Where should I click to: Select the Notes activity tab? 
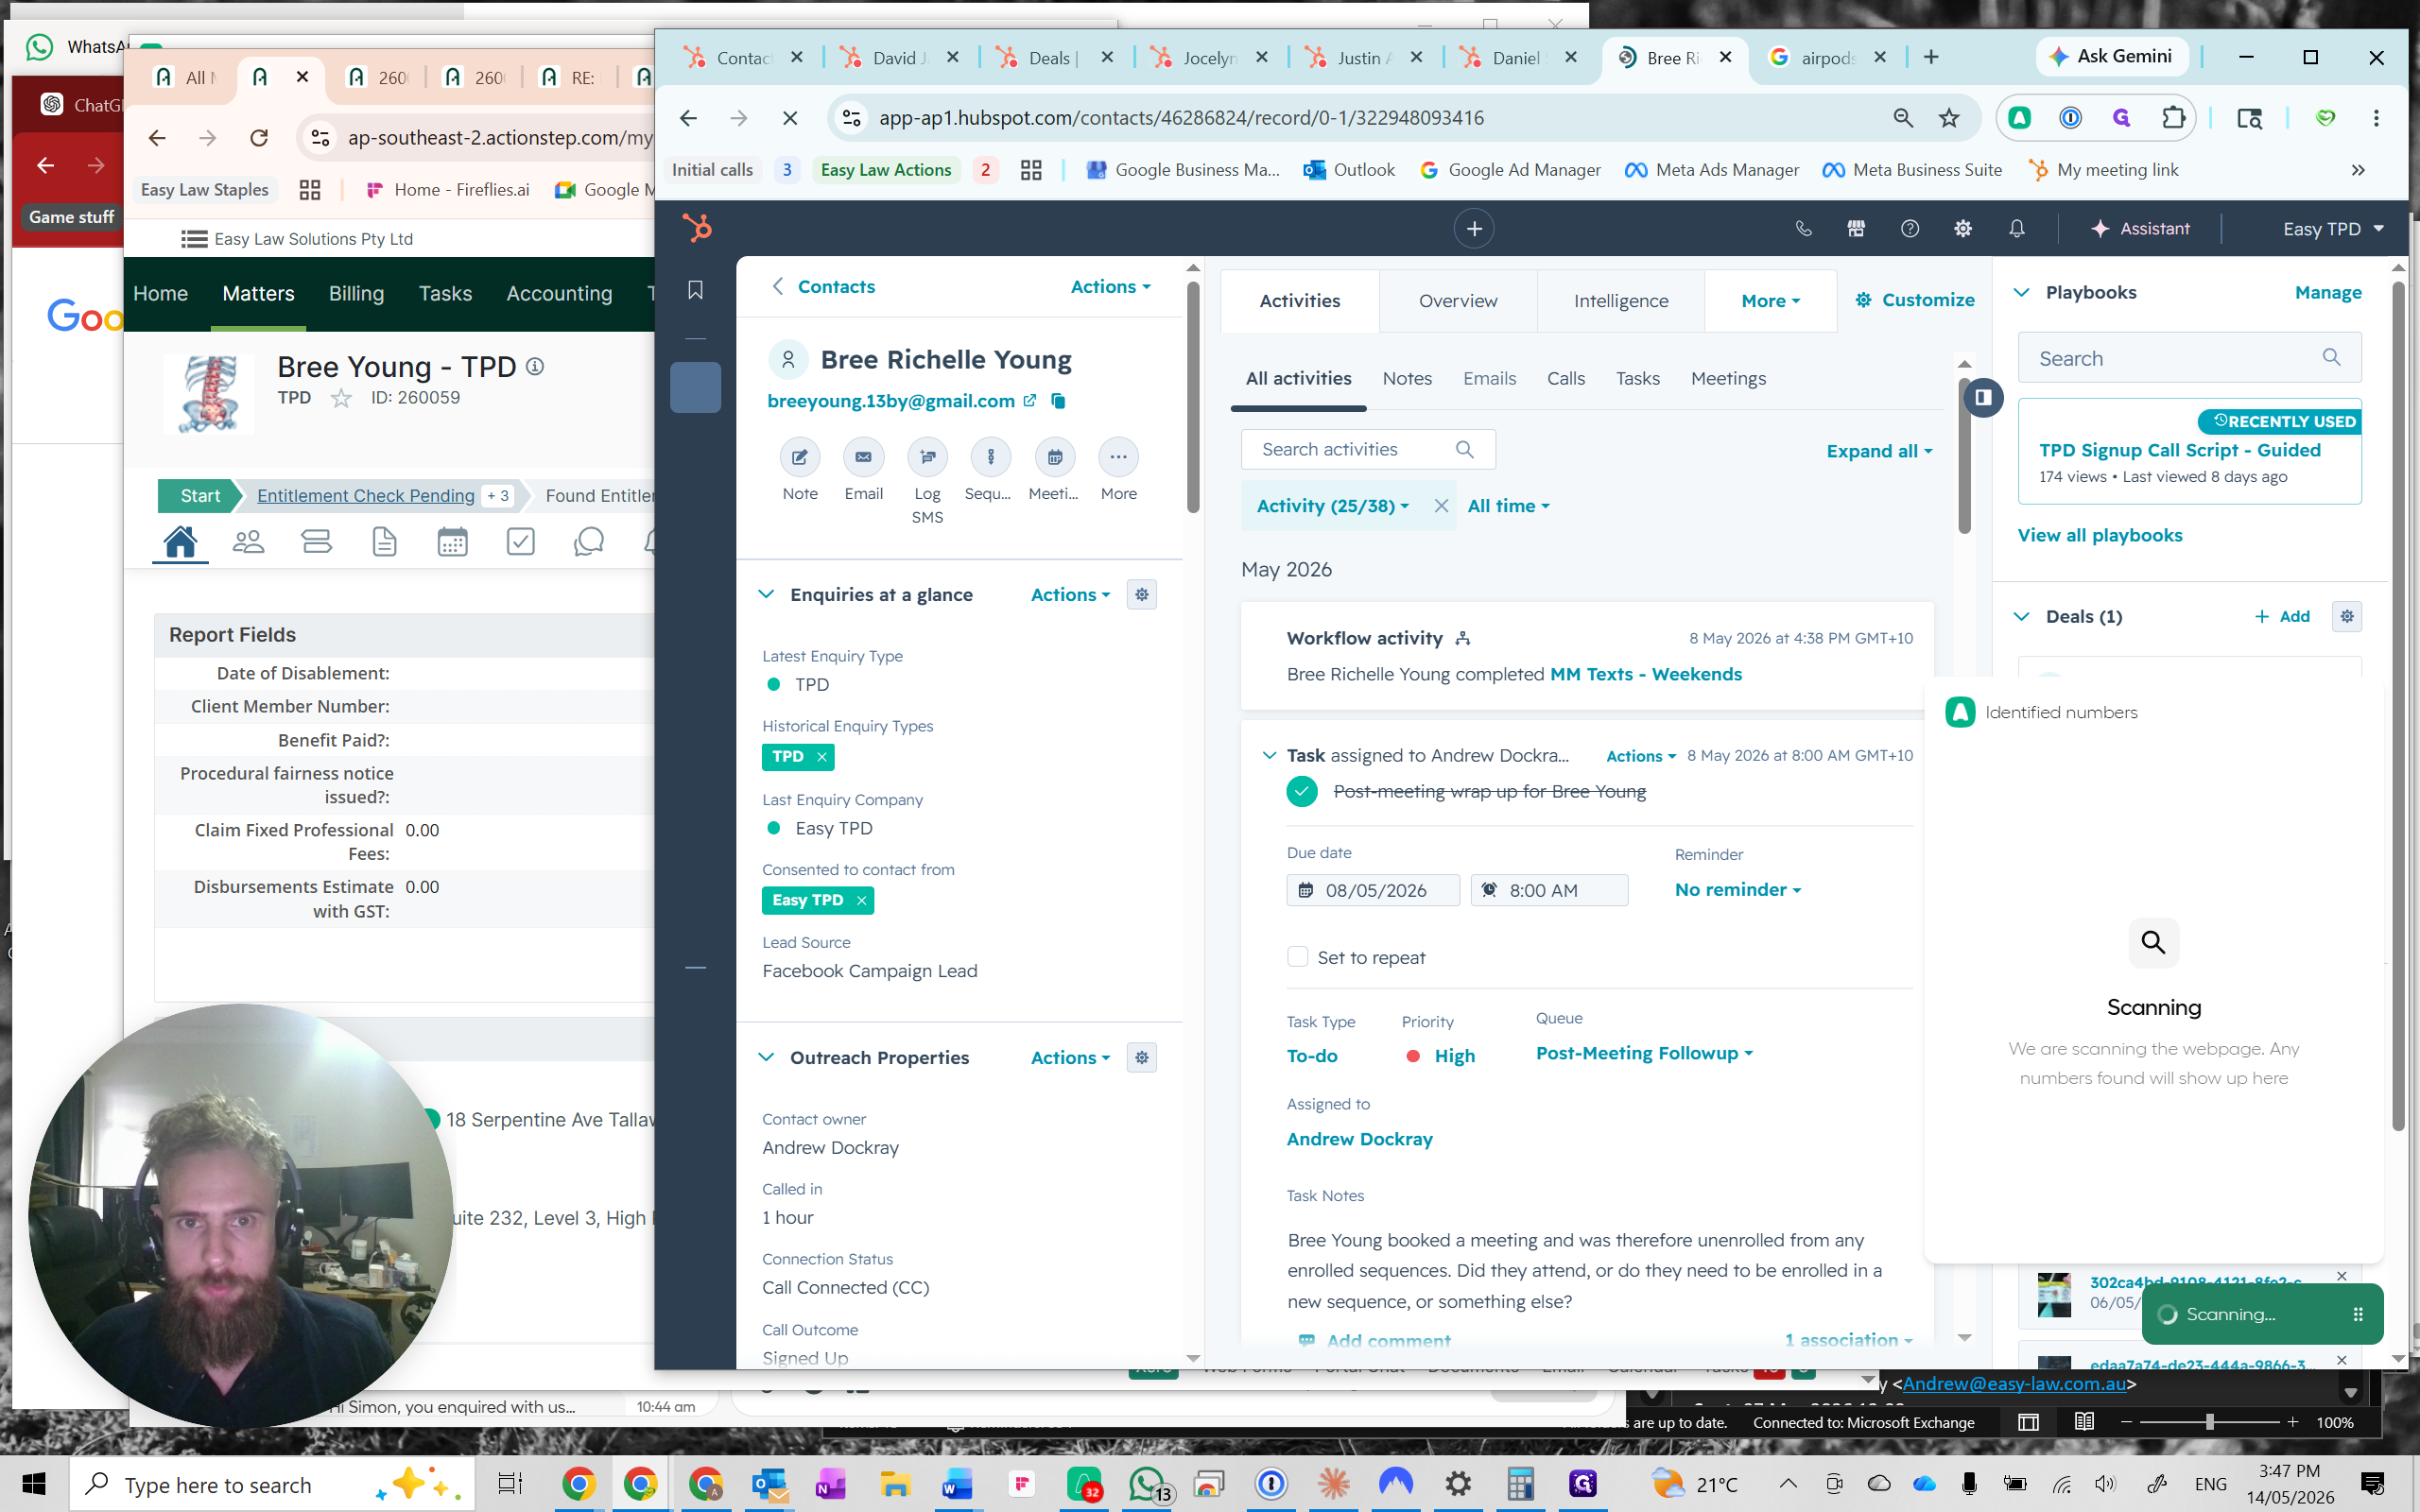pos(1406,378)
